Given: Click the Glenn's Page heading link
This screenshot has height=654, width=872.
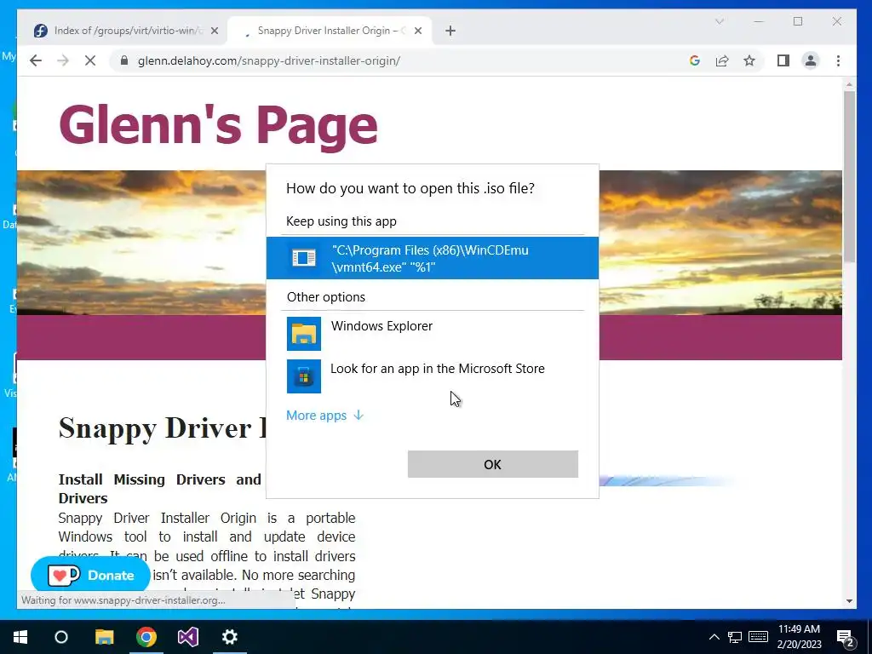Looking at the screenshot, I should pyautogui.click(x=218, y=126).
